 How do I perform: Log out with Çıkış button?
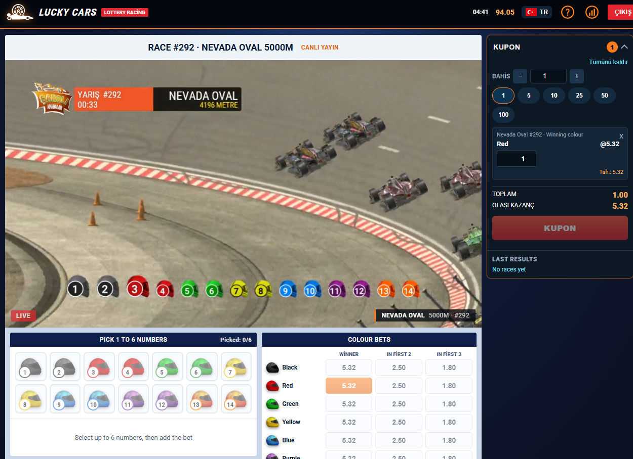[620, 12]
